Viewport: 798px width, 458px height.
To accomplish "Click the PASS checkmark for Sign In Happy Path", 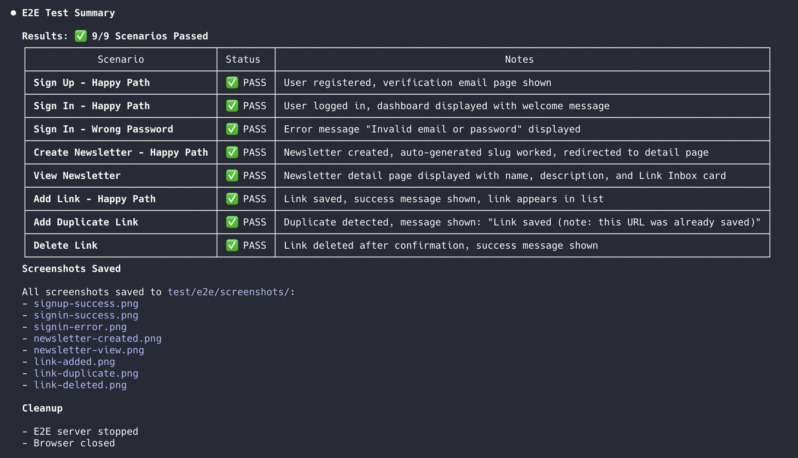I will tap(232, 106).
